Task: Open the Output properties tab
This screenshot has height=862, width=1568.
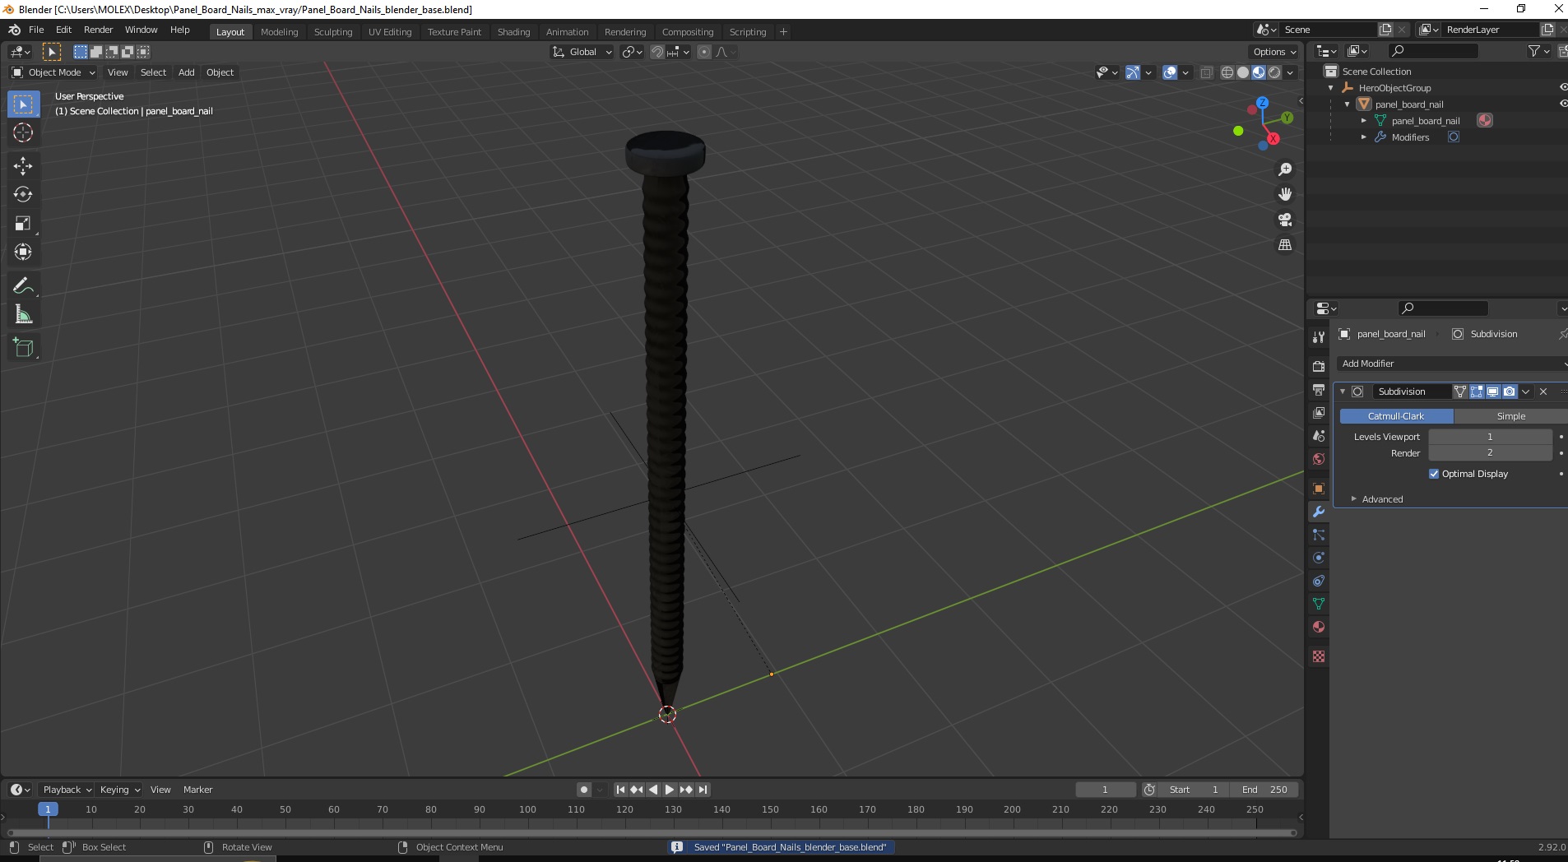Action: pos(1319,389)
